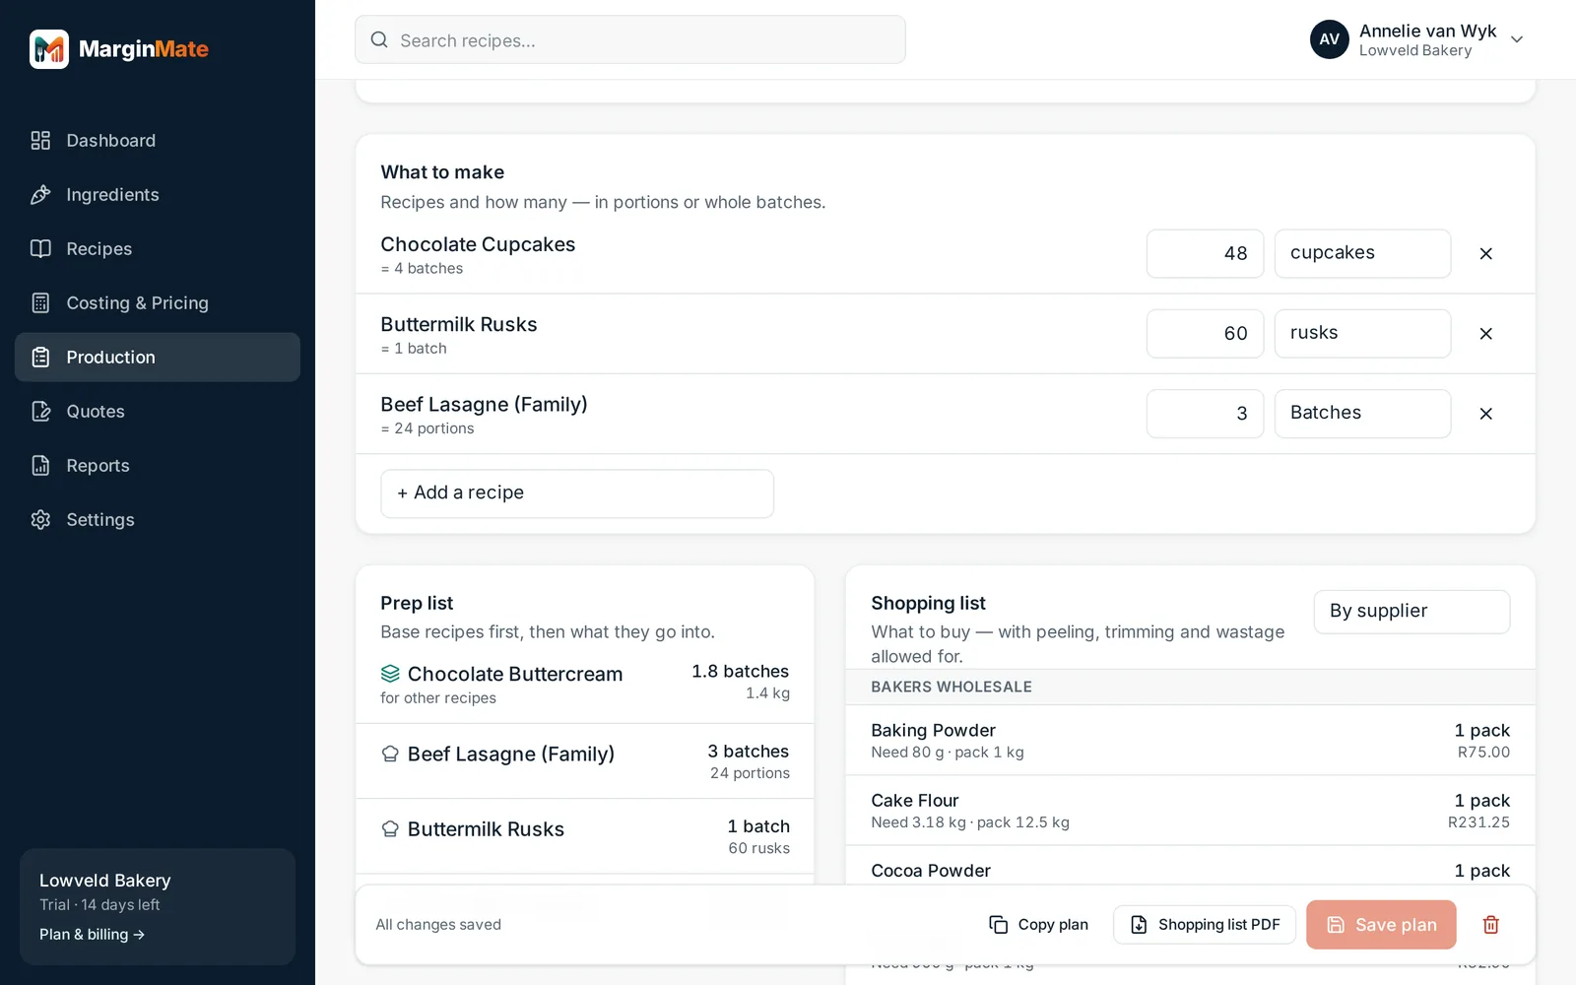Image resolution: width=1576 pixels, height=985 pixels.
Task: Click the Production clipboard icon
Action: click(40, 358)
